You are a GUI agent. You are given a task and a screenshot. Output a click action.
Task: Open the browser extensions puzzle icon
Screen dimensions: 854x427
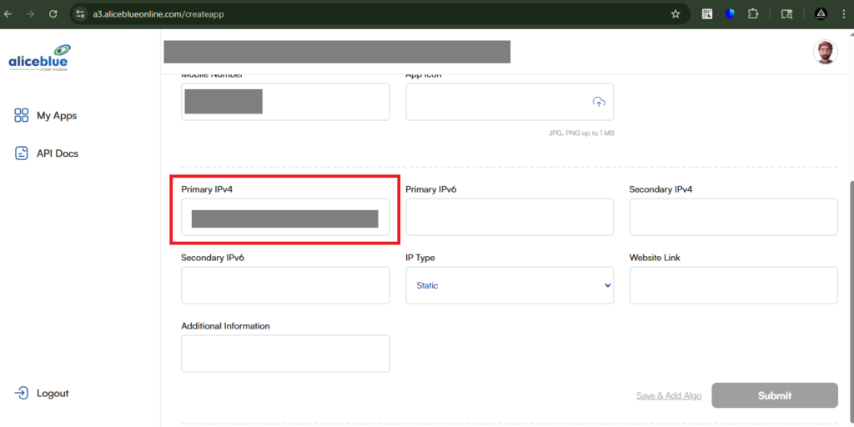coord(753,14)
